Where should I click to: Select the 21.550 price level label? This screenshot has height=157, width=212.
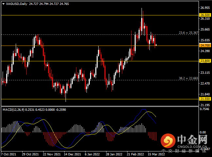coord(205,99)
